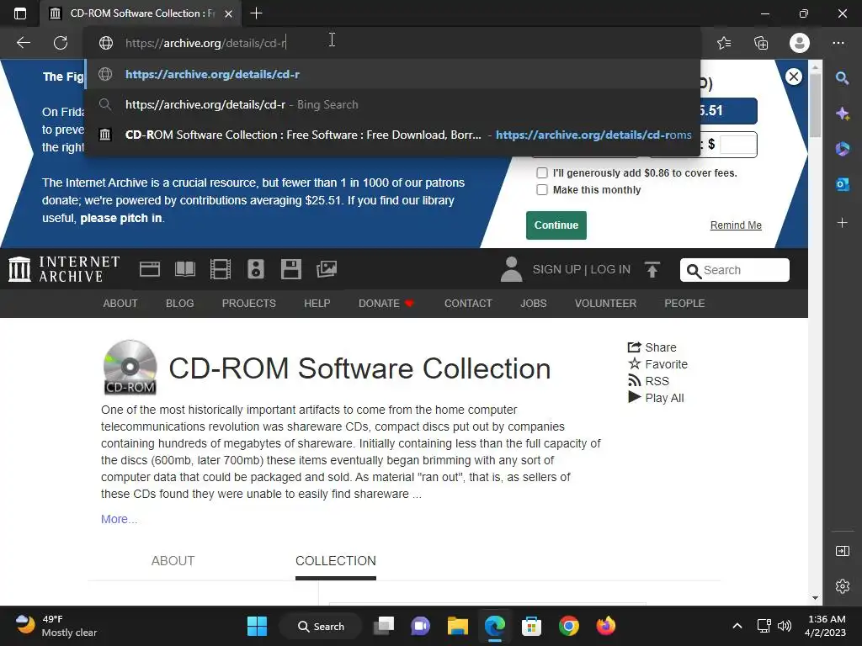
Task: Click Play All
Action: coord(656,398)
